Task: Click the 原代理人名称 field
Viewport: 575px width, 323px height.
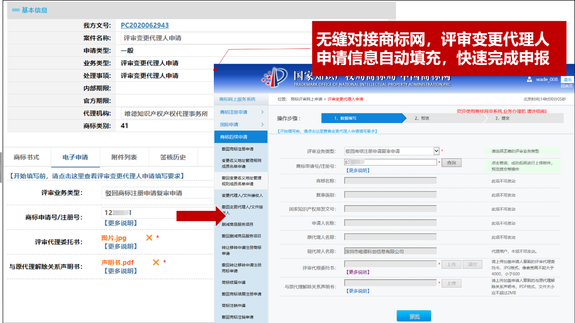Action: (390, 237)
